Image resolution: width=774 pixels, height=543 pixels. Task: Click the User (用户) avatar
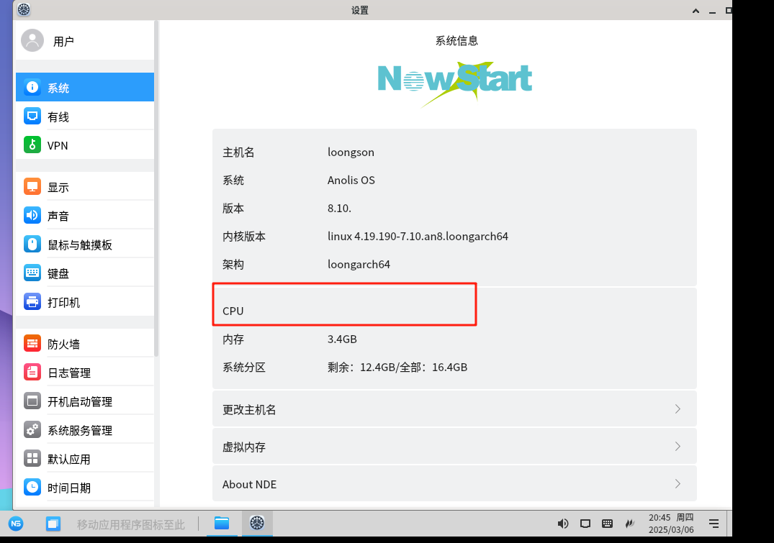(x=32, y=40)
